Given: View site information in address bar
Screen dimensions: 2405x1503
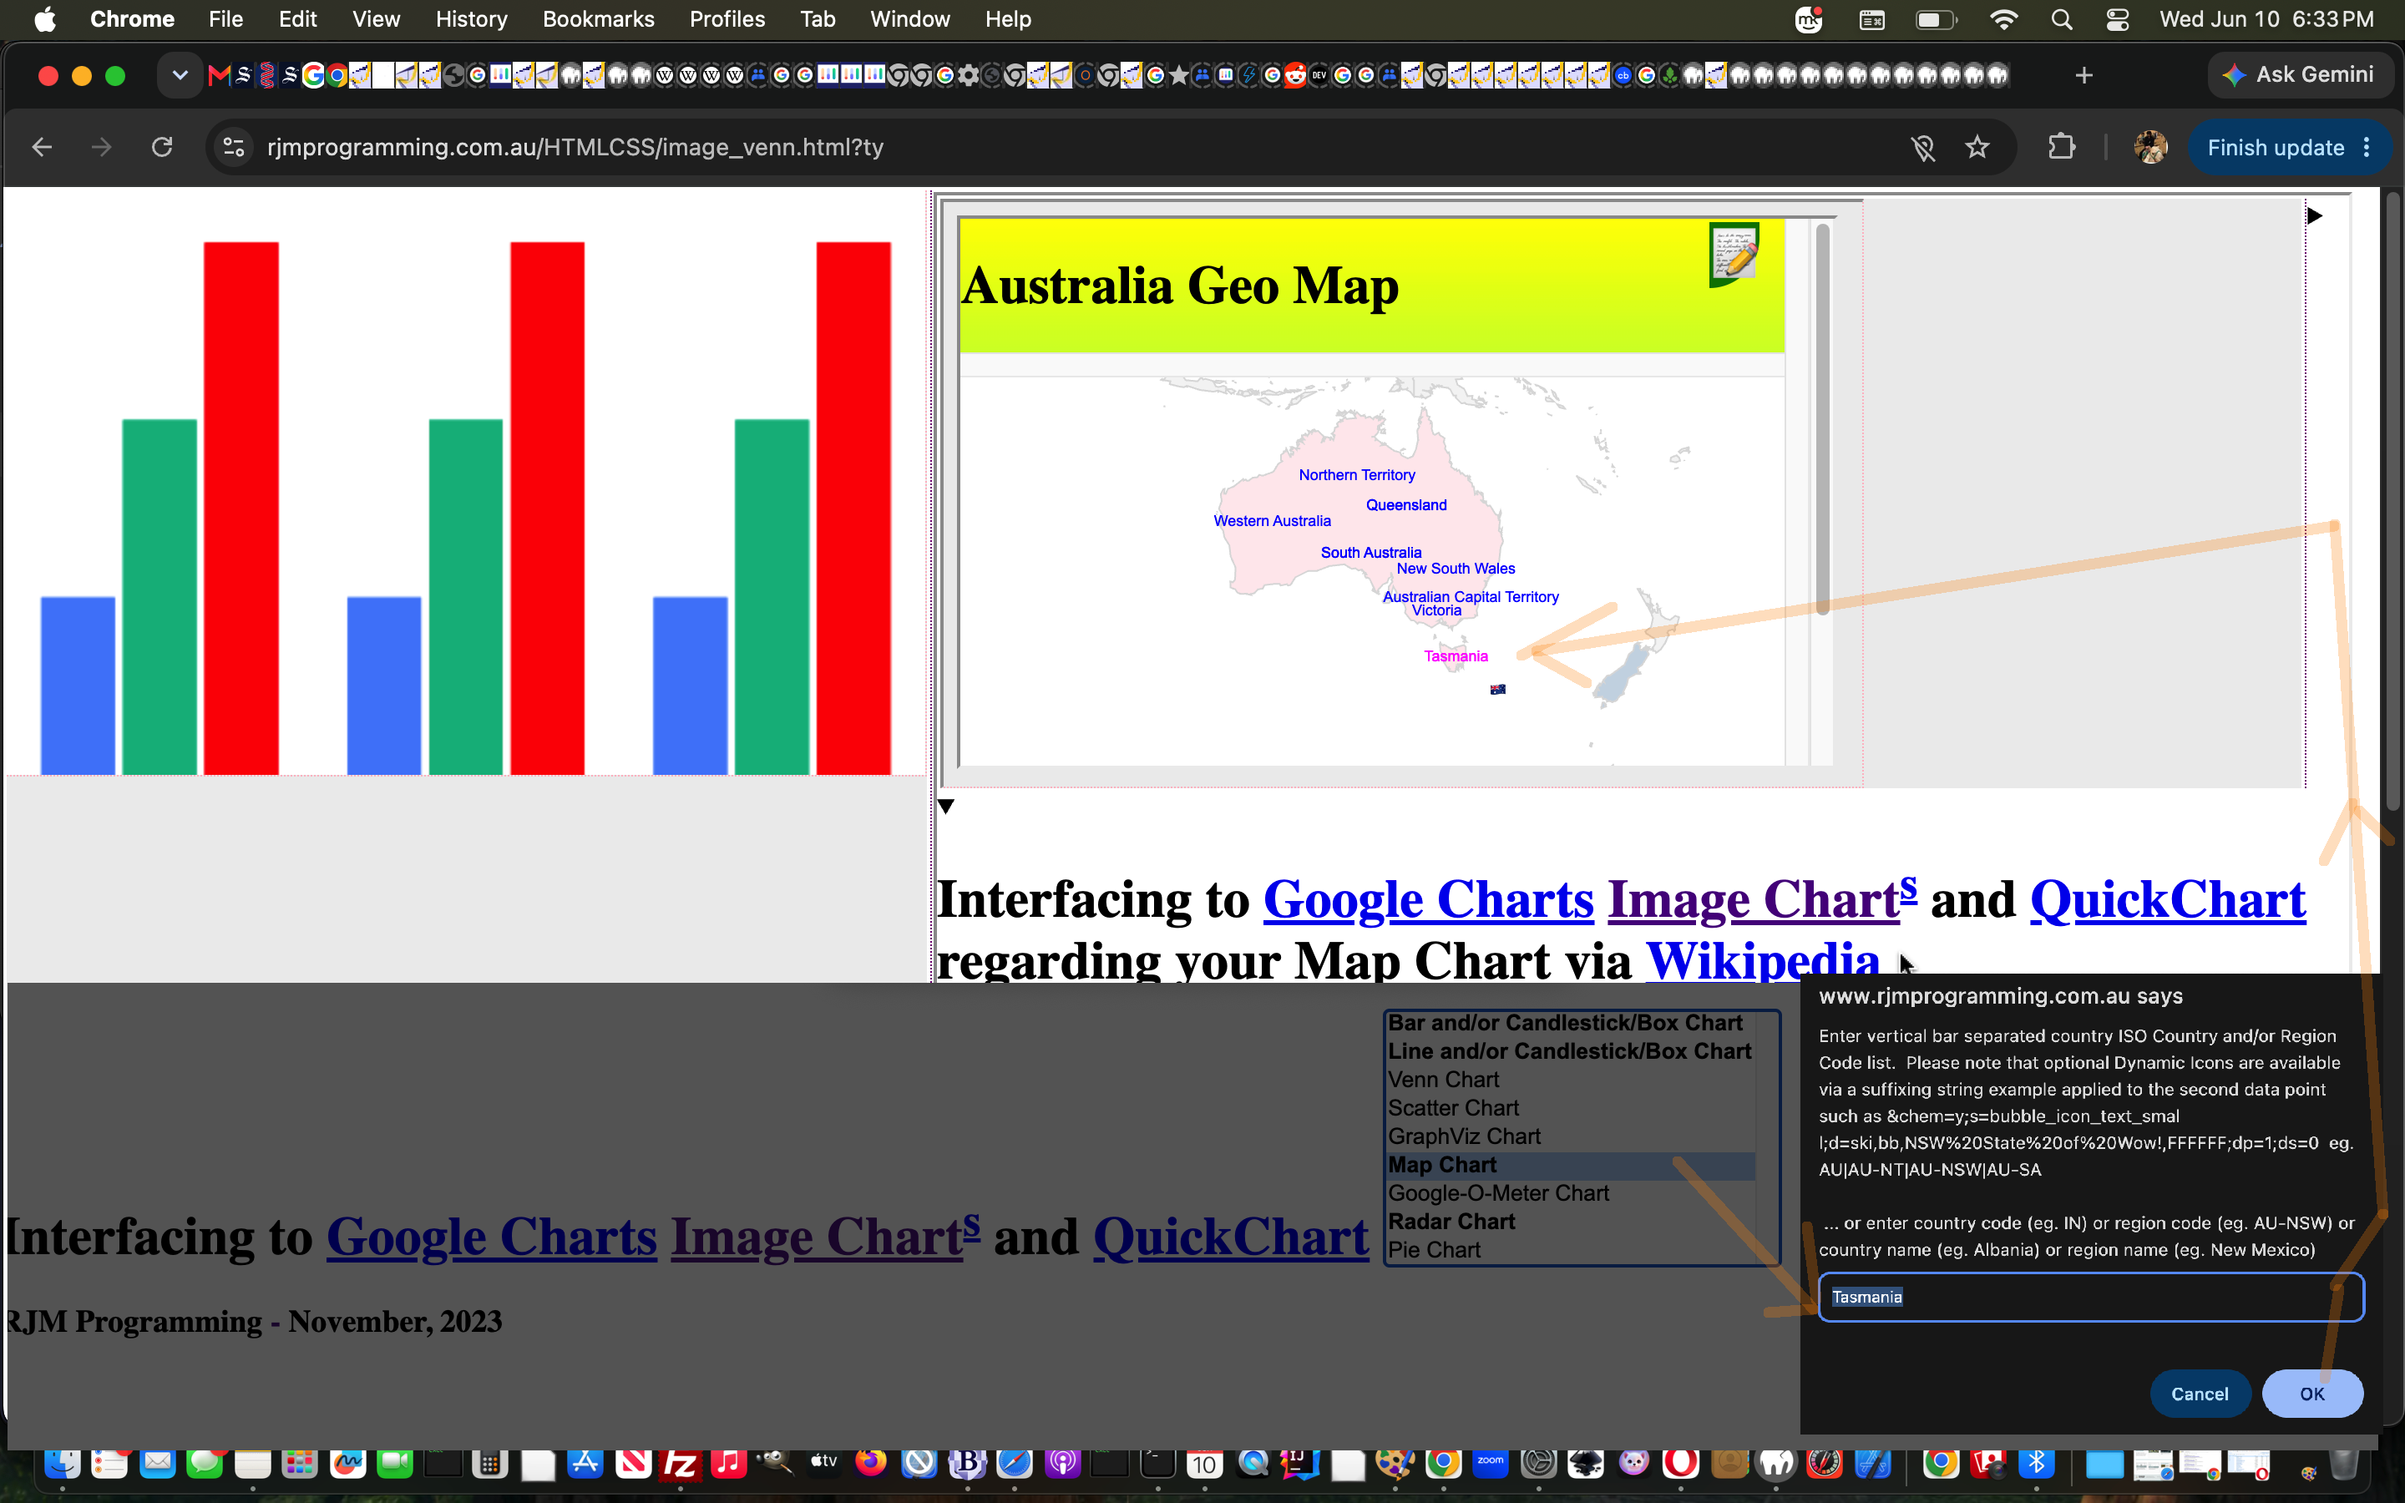Looking at the screenshot, I should [234, 147].
